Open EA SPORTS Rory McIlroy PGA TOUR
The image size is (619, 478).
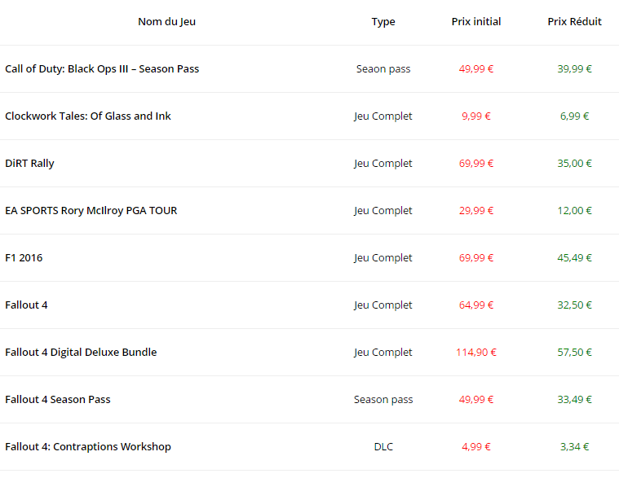(91, 211)
